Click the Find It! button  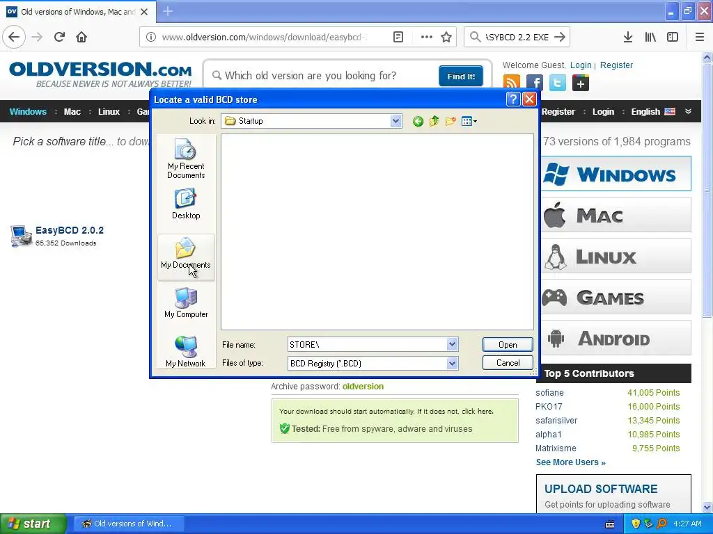click(x=461, y=76)
